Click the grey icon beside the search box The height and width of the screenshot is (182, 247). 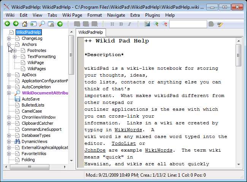(211, 24)
